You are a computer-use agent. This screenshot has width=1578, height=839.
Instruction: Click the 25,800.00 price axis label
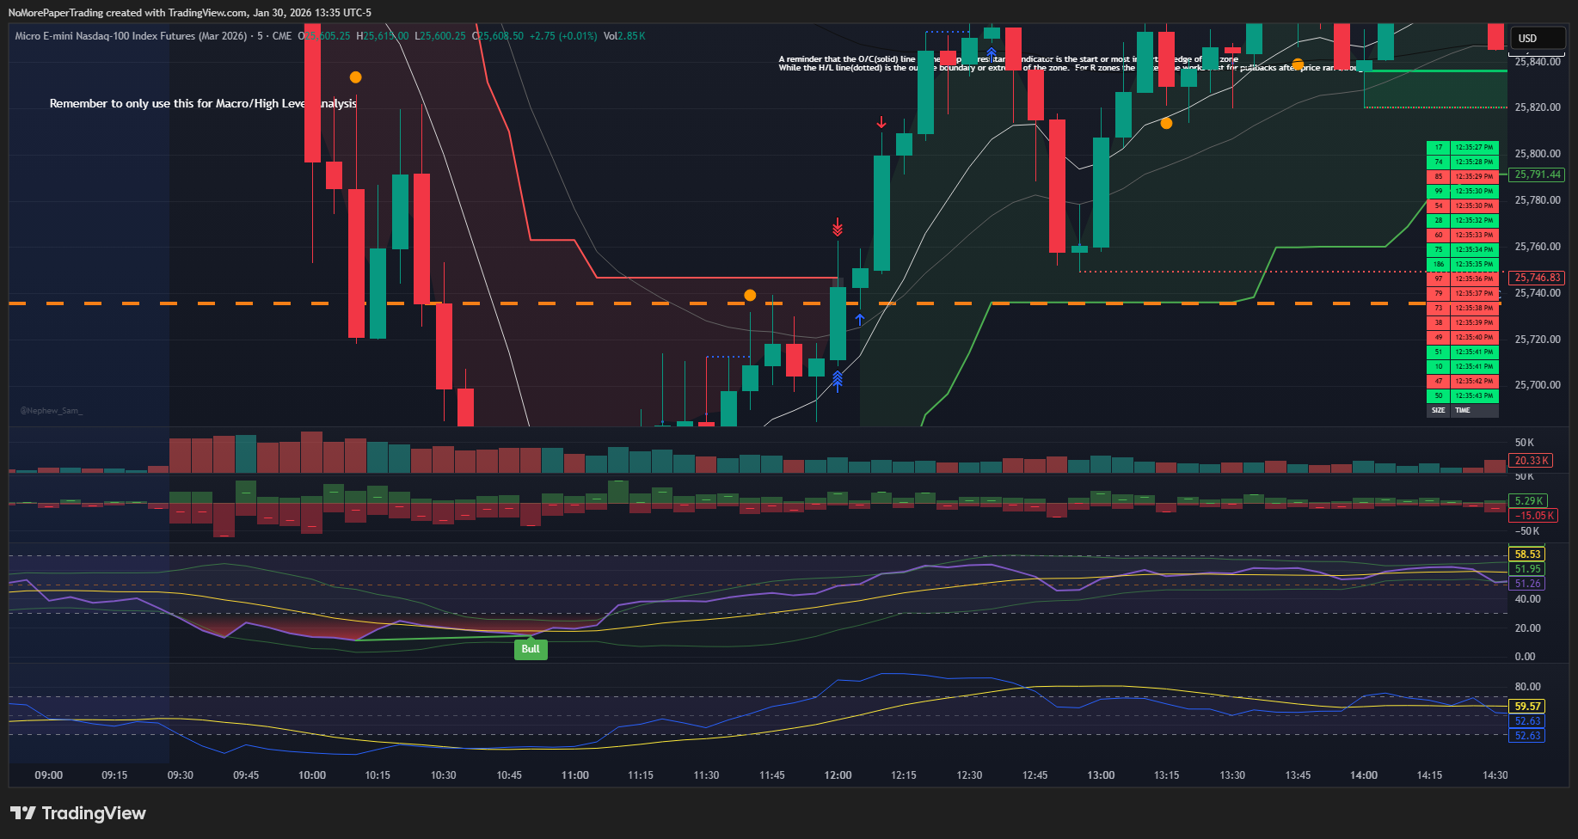click(1538, 154)
